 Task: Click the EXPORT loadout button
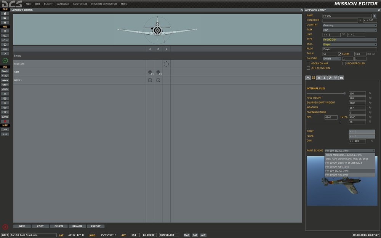[96, 226]
